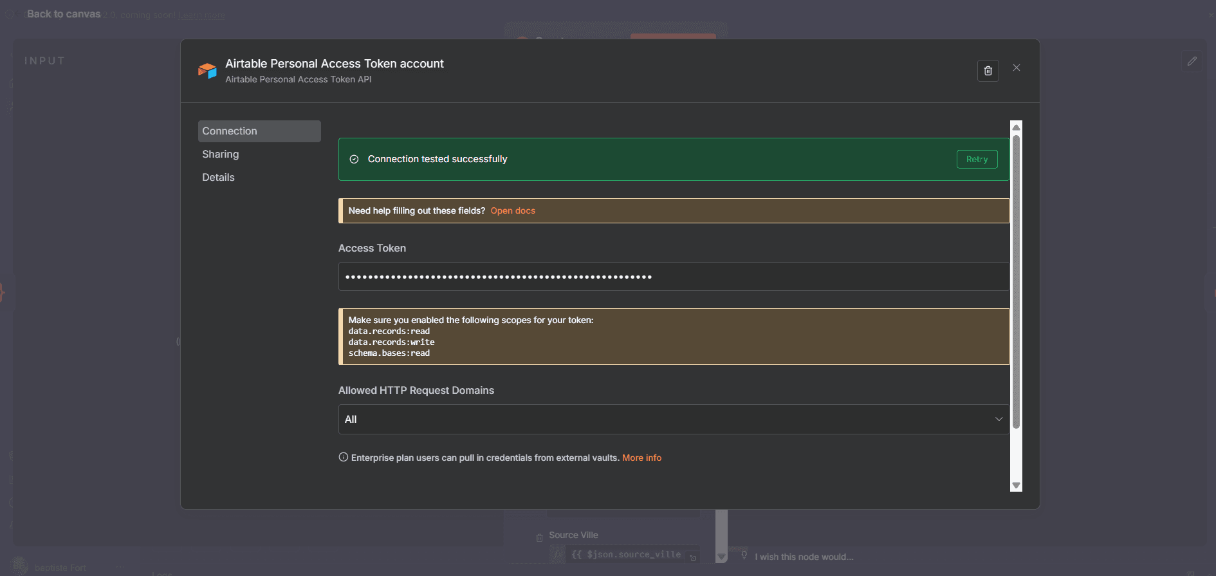Retry the connection test
1216x576 pixels.
coord(977,159)
